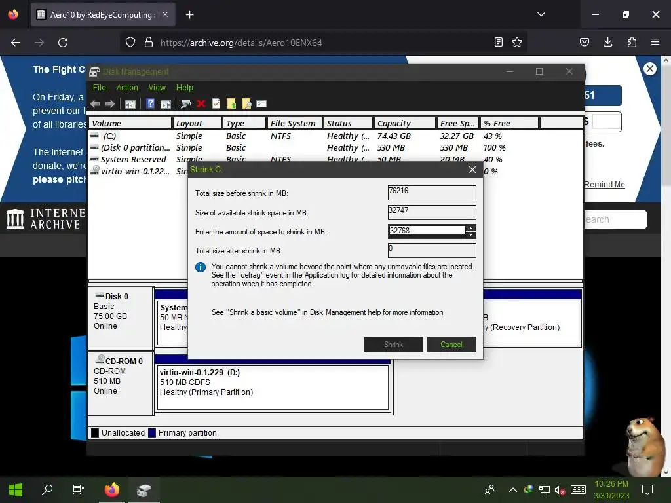
Task: Open the Pocket save icon
Action: pos(584,43)
